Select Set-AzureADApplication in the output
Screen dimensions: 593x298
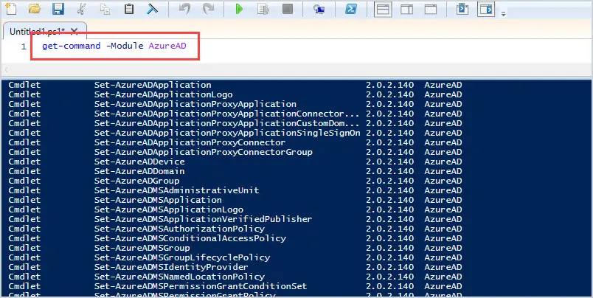153,85
